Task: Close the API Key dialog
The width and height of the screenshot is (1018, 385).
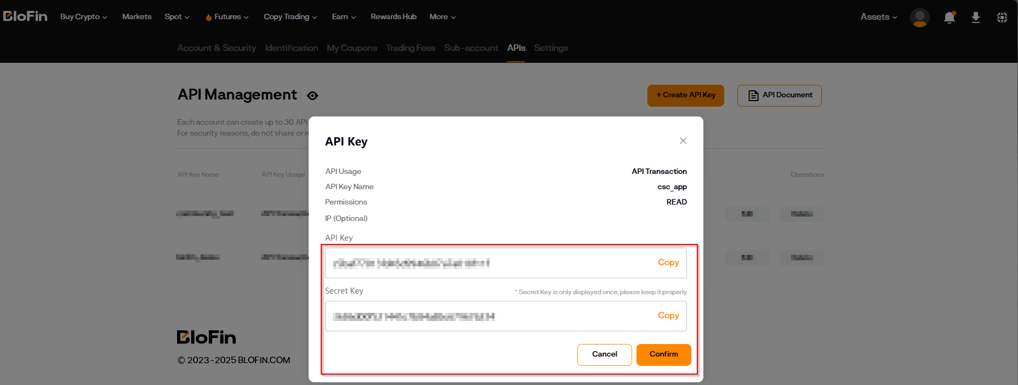Action: click(x=683, y=141)
